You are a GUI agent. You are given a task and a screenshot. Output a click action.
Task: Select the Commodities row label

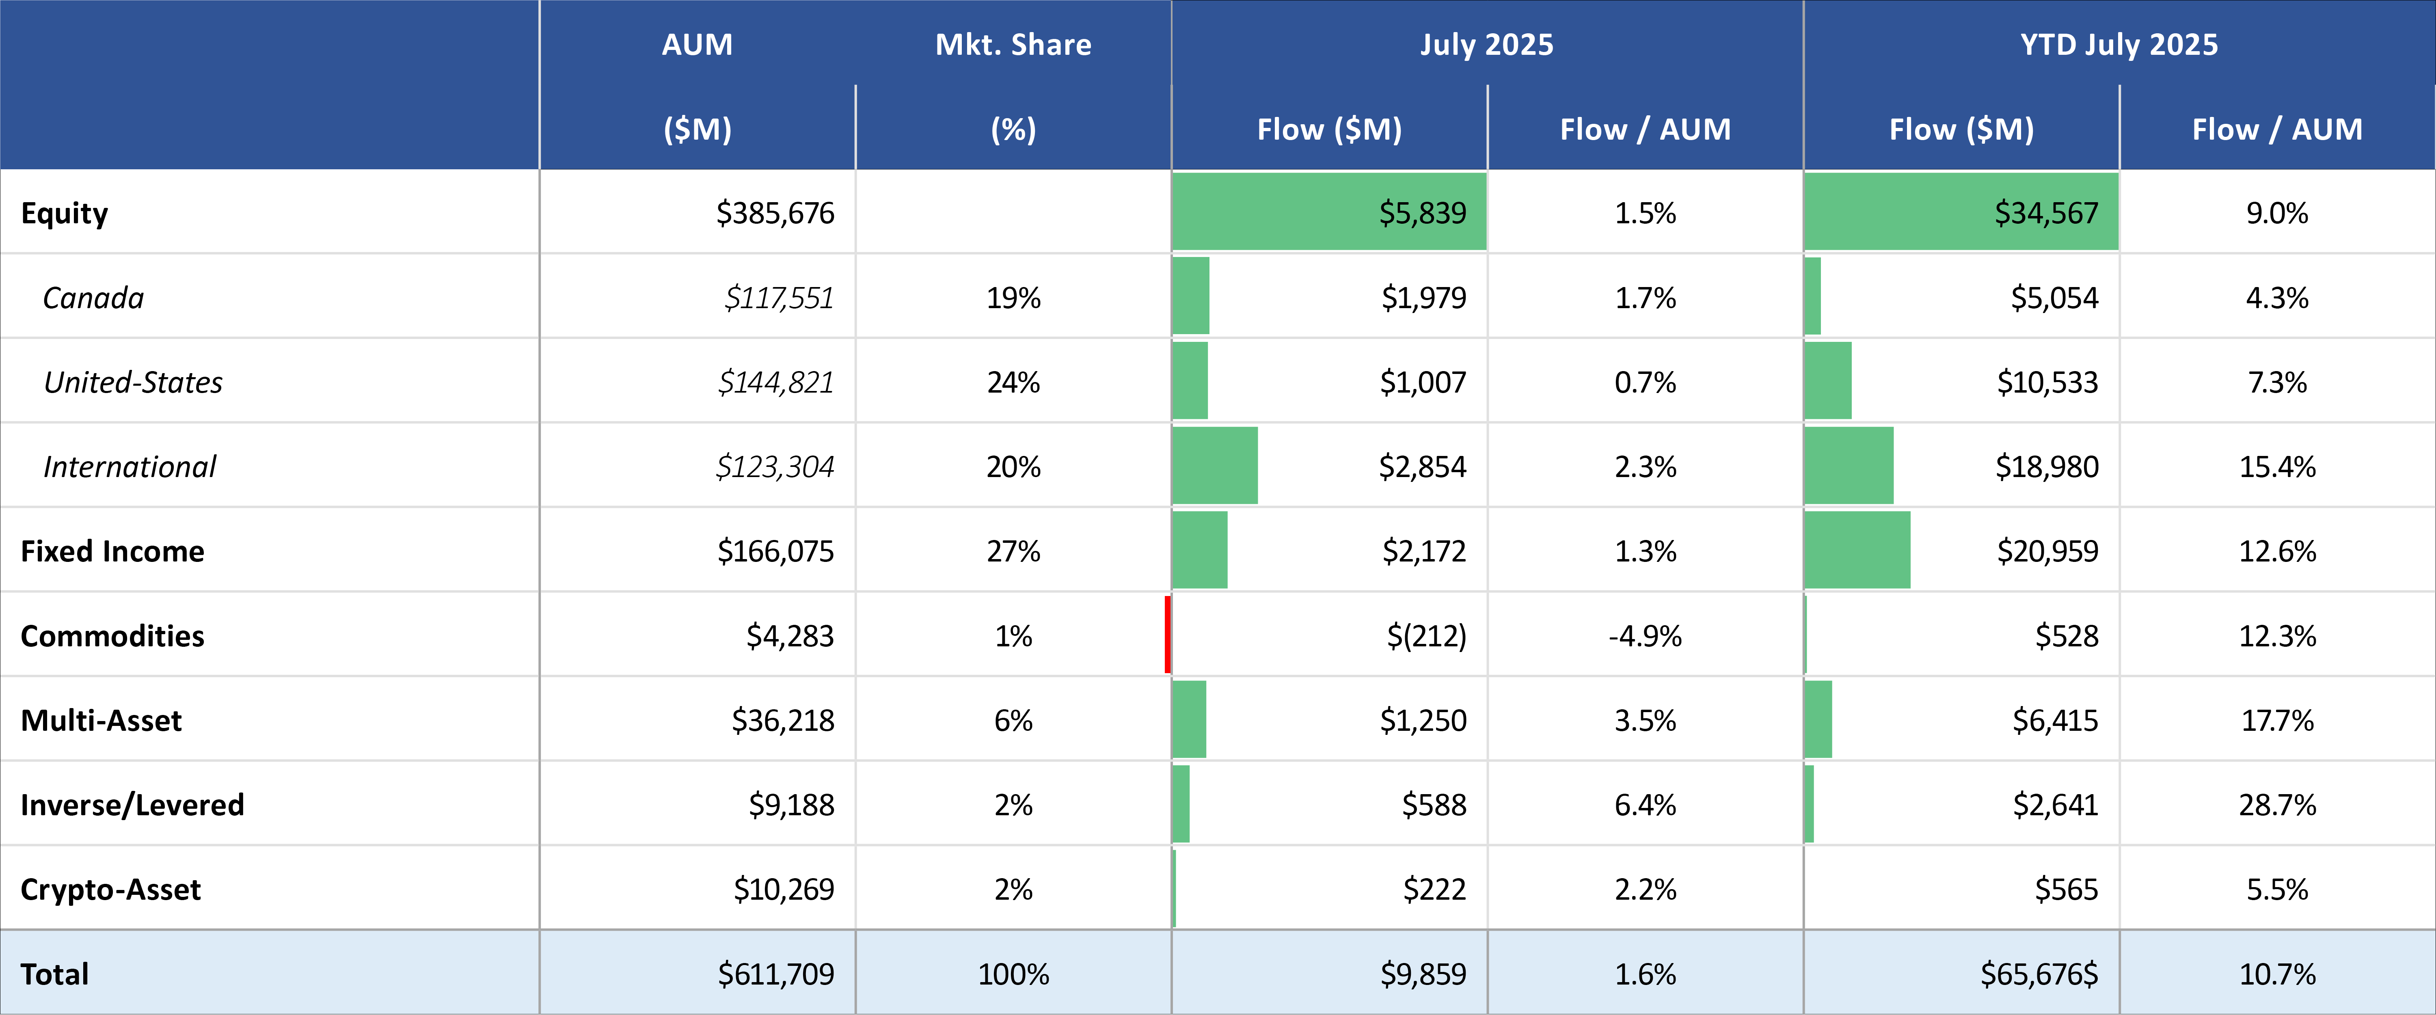tap(112, 636)
